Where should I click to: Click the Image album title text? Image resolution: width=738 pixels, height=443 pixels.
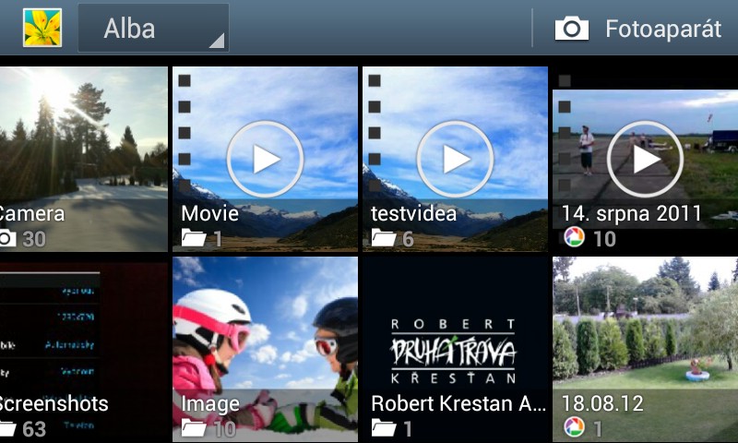(210, 404)
